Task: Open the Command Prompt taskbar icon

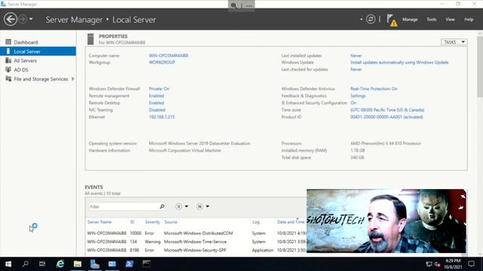Action: 146,264
